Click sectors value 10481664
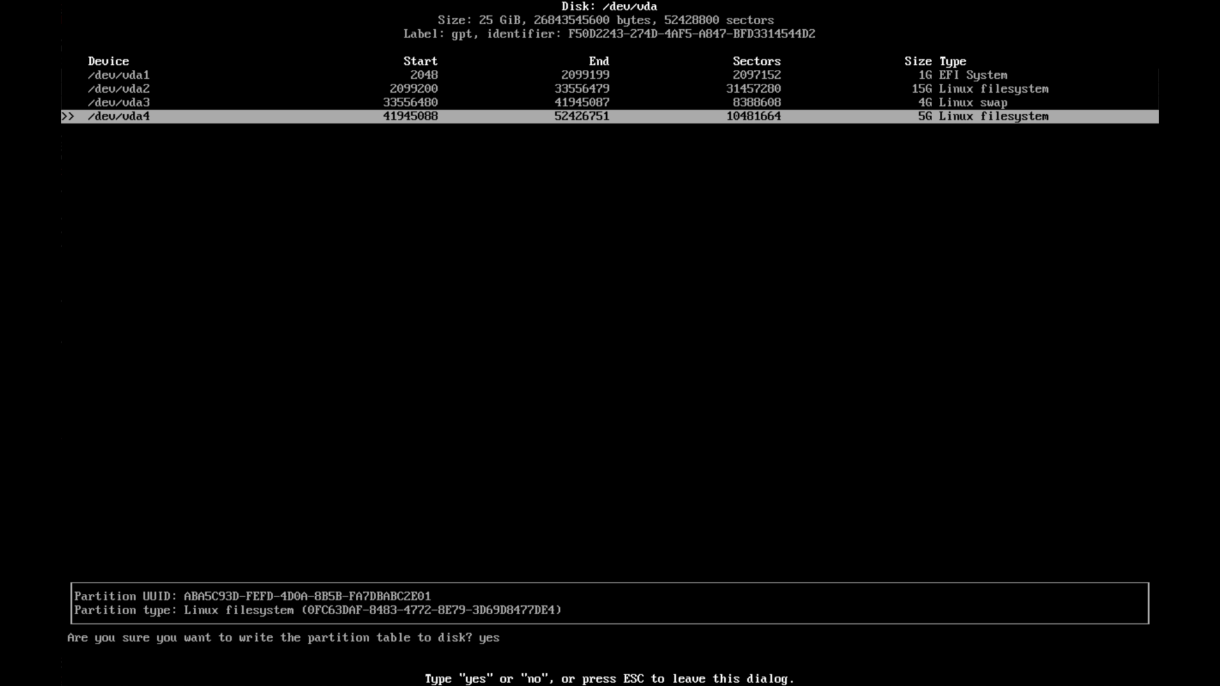Image resolution: width=1220 pixels, height=686 pixels. (754, 116)
